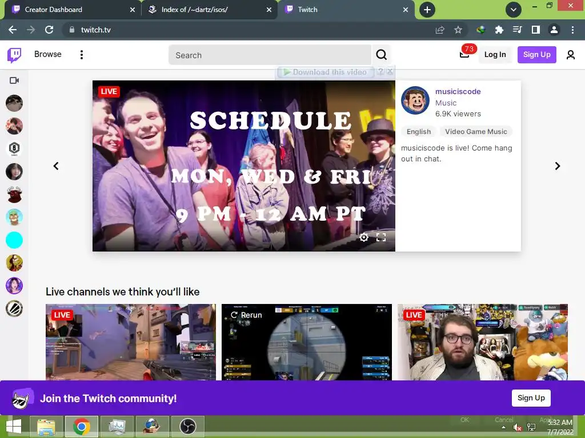
Task: Open the taskbar clock showing 5:32 AM
Action: pos(560,427)
